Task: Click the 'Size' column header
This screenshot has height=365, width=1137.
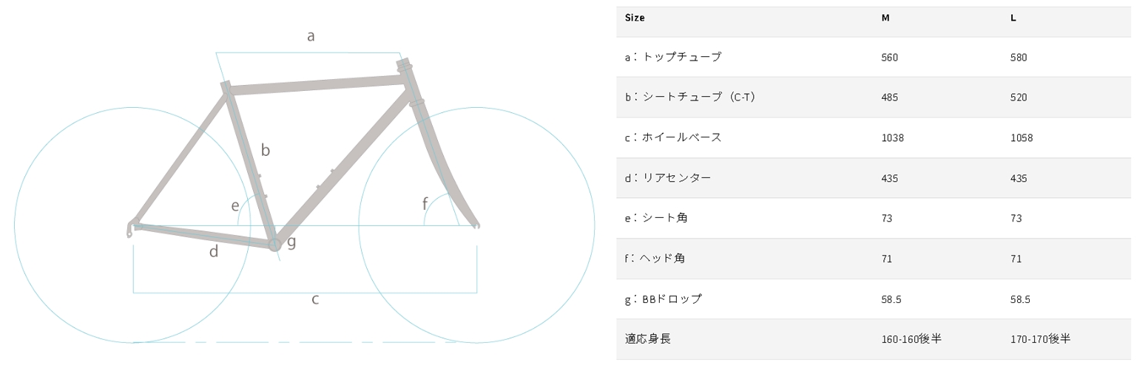Action: (x=635, y=18)
